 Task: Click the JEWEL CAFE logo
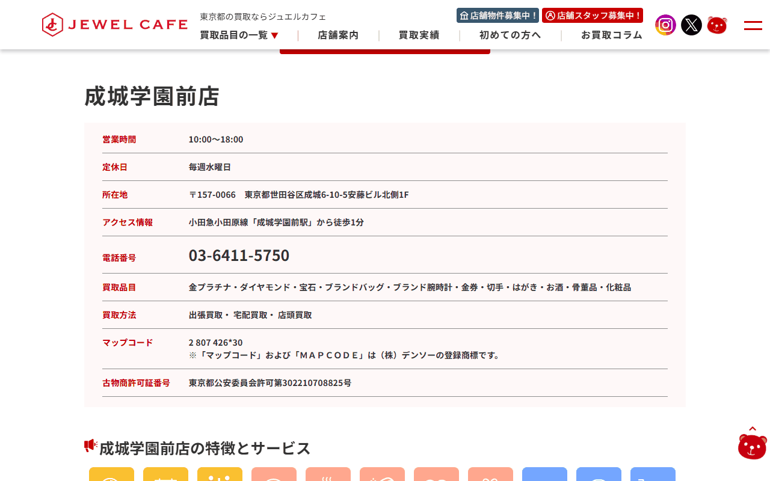115,25
